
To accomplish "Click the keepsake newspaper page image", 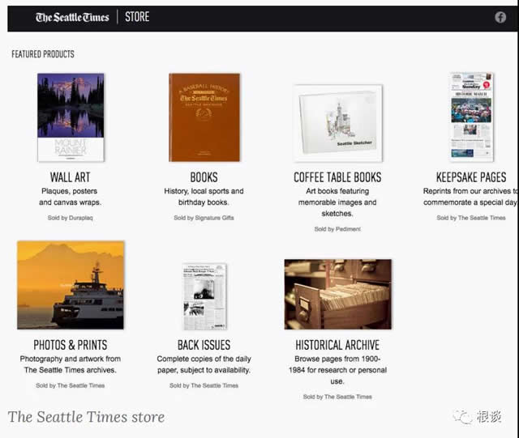I will click(471, 116).
